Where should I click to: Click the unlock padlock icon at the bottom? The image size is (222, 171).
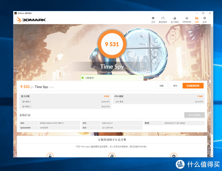tap(50, 155)
